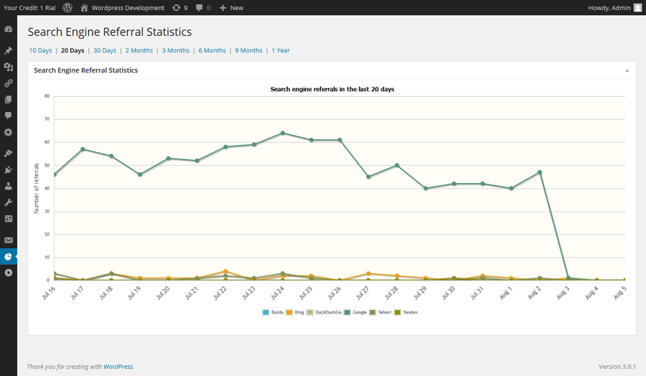Switch the range to 1 Year

coord(281,50)
